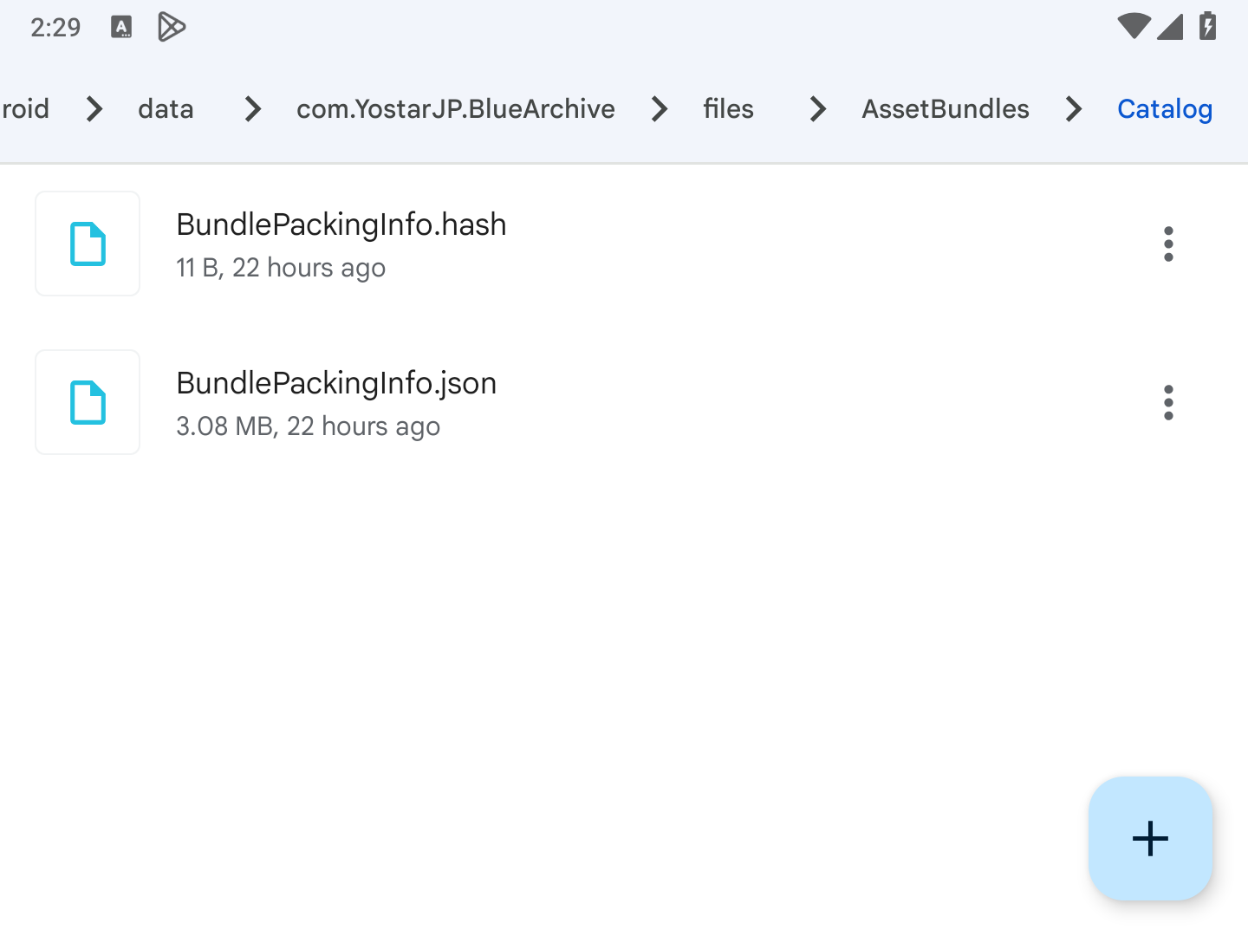This screenshot has width=1248, height=936.
Task: Tap the '11 B, 22 hours ago' details
Action: click(x=281, y=268)
